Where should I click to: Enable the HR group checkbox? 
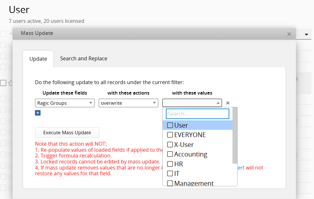(x=170, y=164)
